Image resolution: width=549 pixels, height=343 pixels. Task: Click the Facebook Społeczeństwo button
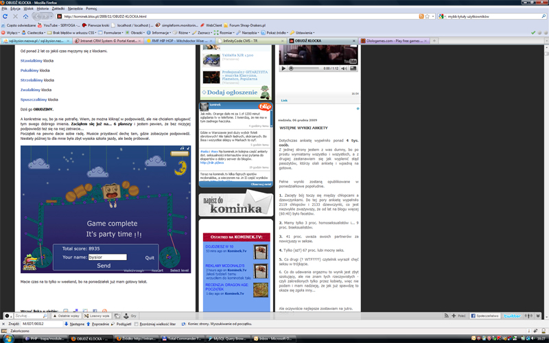point(484,316)
